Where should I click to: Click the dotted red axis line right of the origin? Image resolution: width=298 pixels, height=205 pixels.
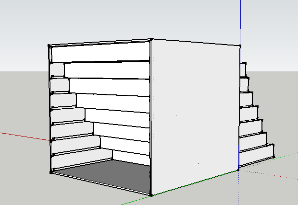pos(269,175)
